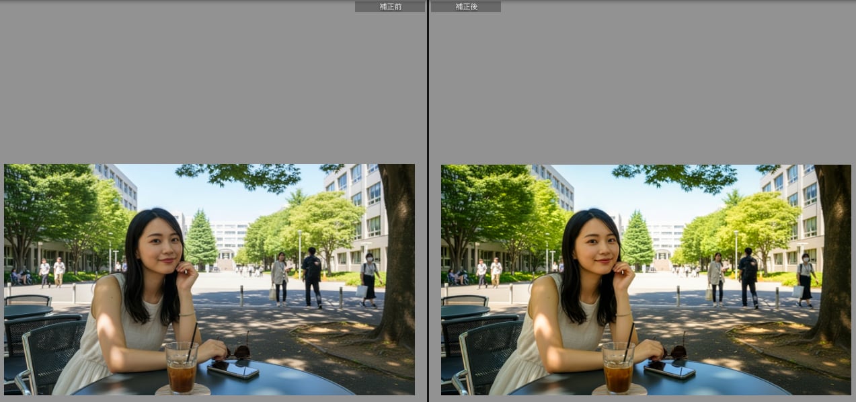The height and width of the screenshot is (402, 856).
Task: Click the vertical divider between before and after
Action: (x=428, y=202)
